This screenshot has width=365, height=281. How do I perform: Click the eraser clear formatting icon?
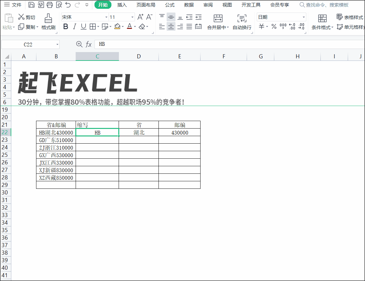(142, 27)
